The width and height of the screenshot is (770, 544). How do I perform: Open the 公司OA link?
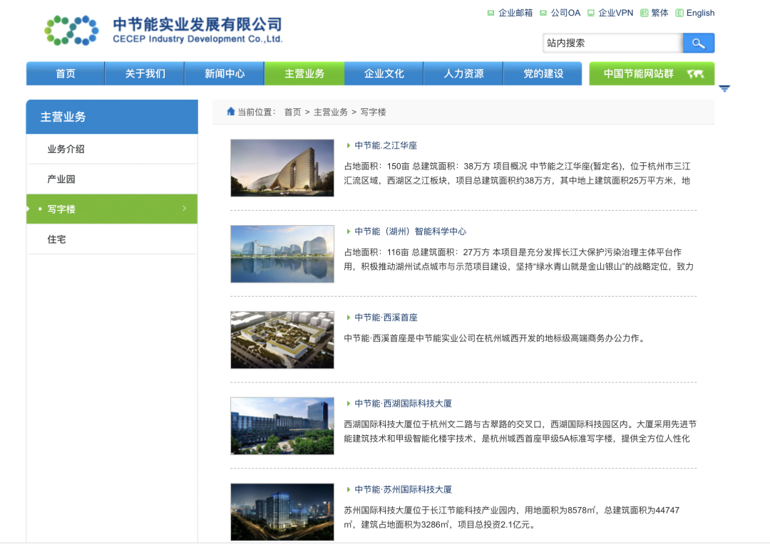coord(565,14)
